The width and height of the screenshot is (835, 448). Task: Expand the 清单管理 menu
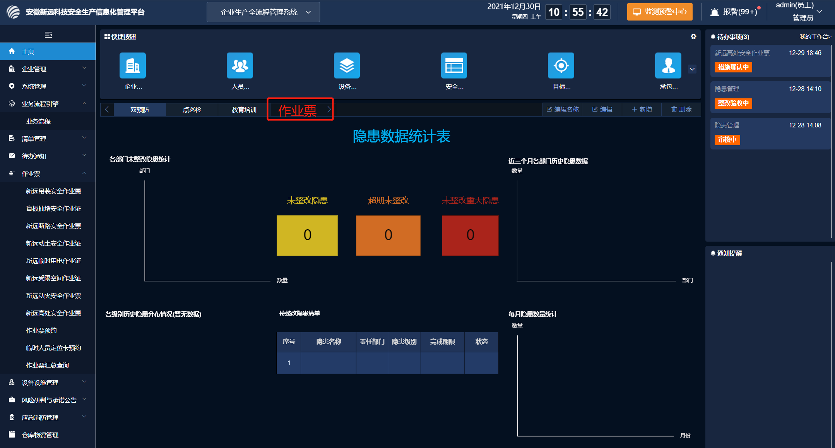click(84, 138)
